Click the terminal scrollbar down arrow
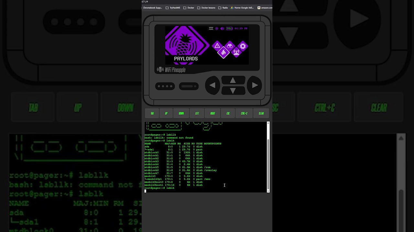This screenshot has width=414, height=232. 268,191
